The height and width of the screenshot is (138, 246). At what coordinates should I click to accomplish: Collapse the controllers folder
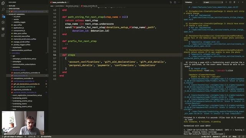[16, 53]
